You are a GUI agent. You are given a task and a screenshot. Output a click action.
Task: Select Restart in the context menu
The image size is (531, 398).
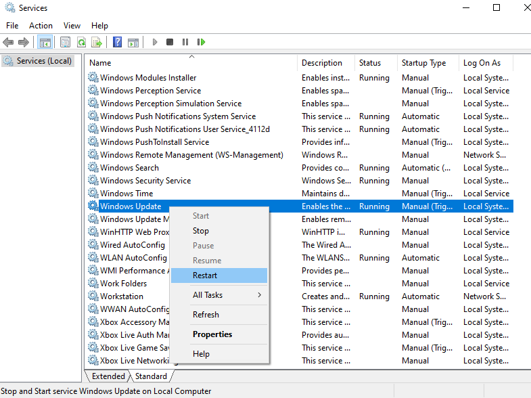coord(205,275)
